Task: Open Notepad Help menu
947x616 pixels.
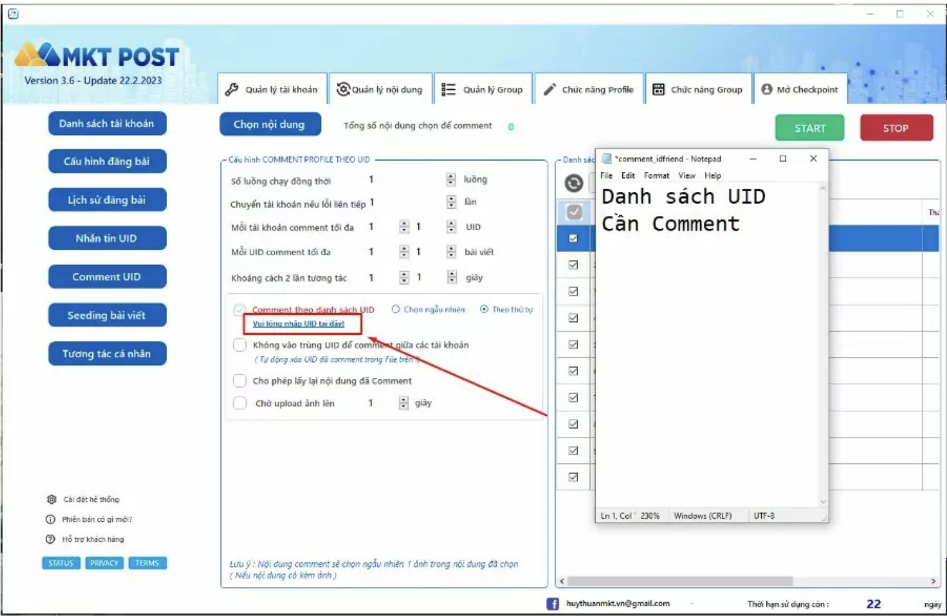Action: point(713,176)
